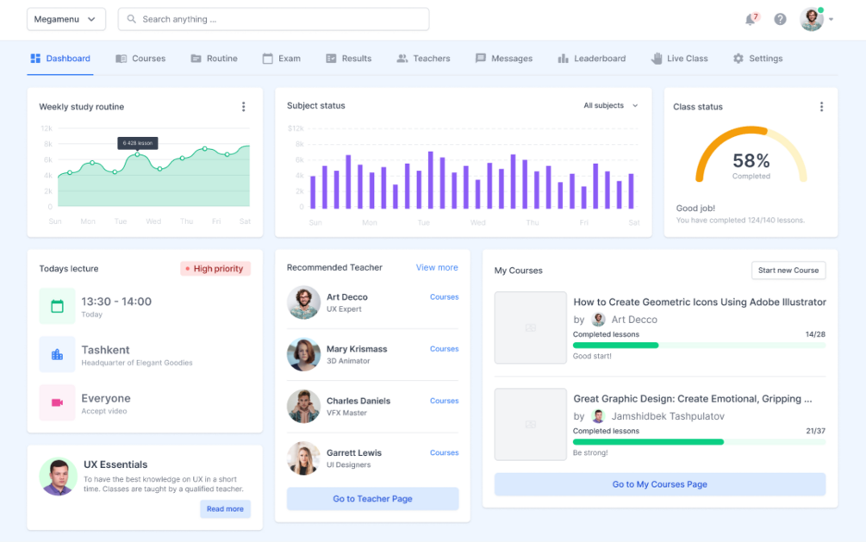
Task: Click the Tashkent location text
Action: coord(105,350)
